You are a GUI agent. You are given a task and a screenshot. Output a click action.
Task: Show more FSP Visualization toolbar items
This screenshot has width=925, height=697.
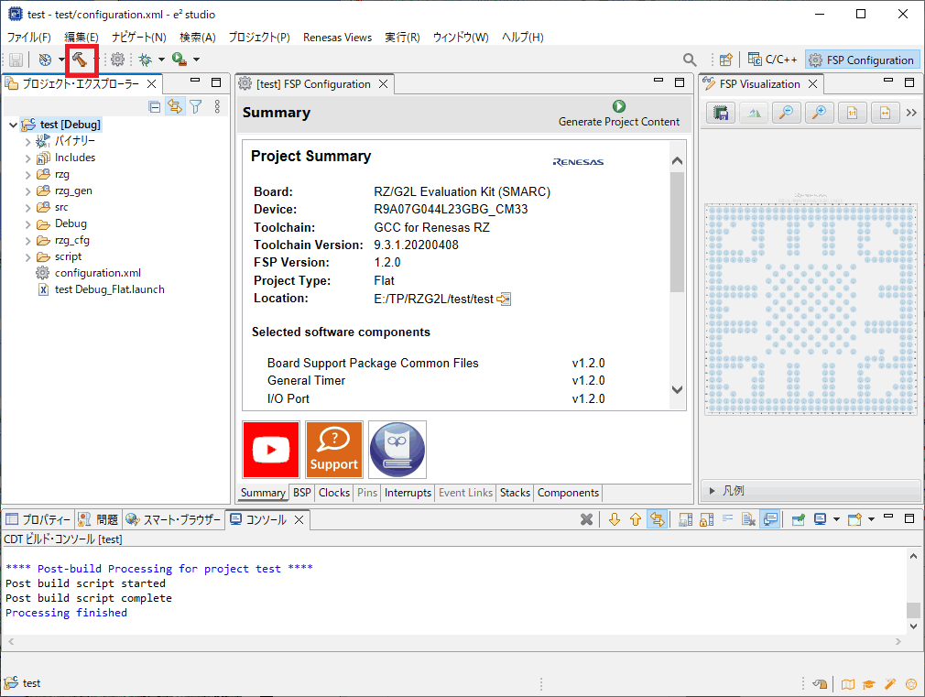tap(911, 113)
